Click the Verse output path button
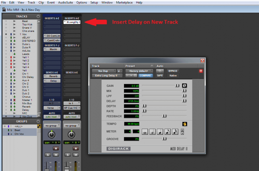 click(x=50, y=108)
